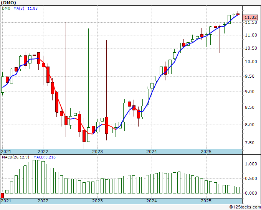Click the MACD(26,12,9) indicator label
This screenshot has width=261, height=210.
click(x=16, y=157)
